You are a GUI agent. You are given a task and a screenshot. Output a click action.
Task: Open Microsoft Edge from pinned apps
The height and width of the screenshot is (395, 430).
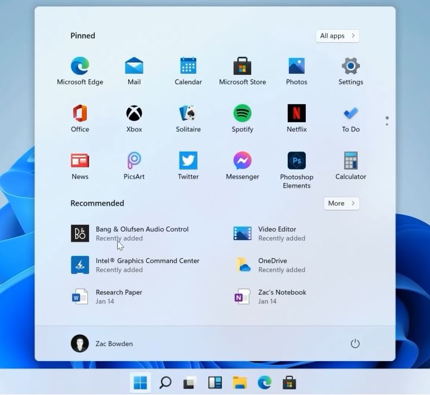pos(80,71)
